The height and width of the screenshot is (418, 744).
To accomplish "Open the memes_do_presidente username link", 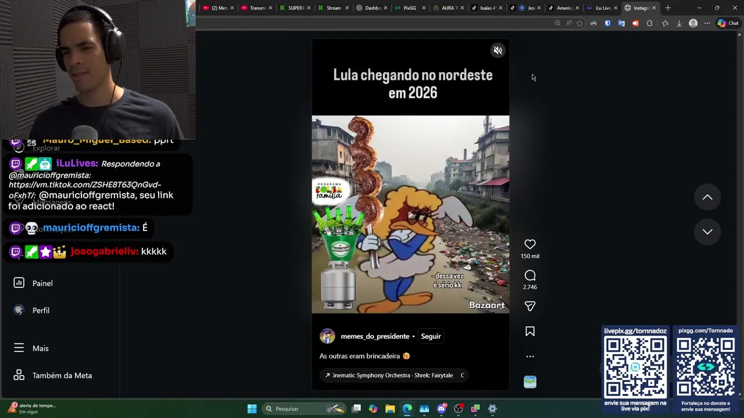I will (375, 336).
